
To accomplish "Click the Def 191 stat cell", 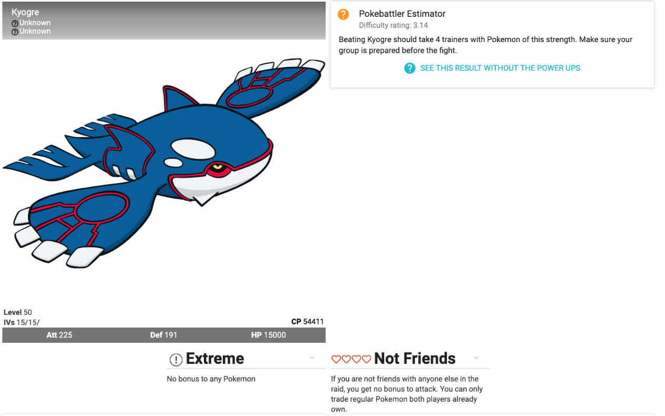I will [x=164, y=335].
